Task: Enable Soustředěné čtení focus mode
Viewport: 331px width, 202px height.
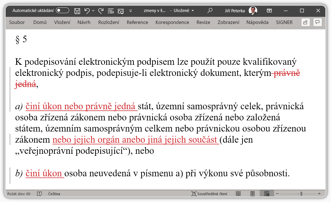Action: (209, 194)
